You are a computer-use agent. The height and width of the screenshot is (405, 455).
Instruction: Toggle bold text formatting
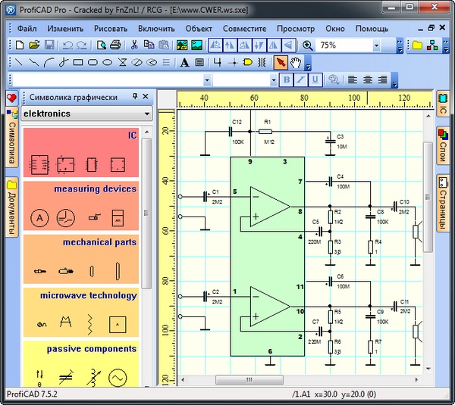[x=287, y=79]
